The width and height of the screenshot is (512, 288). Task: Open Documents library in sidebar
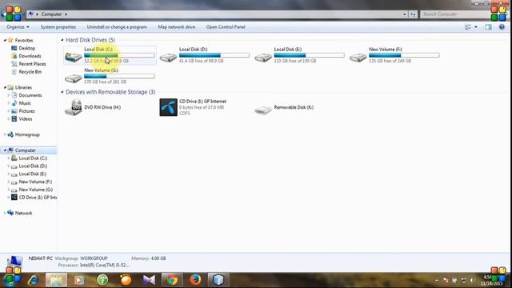30,95
